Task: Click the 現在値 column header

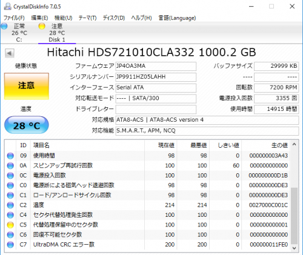Action: pos(161,145)
